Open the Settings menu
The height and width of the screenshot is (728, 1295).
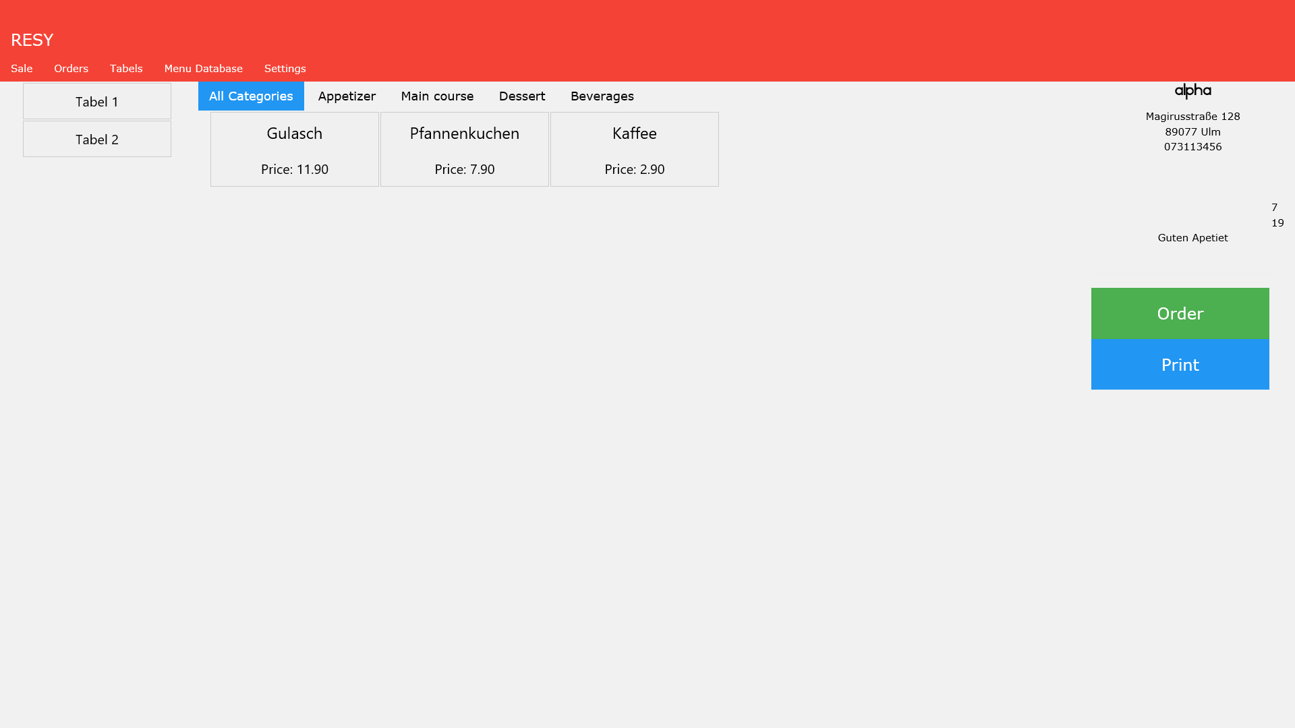pyautogui.click(x=285, y=69)
